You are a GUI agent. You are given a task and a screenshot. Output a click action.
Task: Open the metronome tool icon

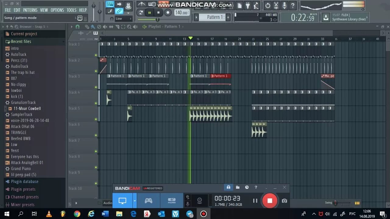[x=141, y=5]
